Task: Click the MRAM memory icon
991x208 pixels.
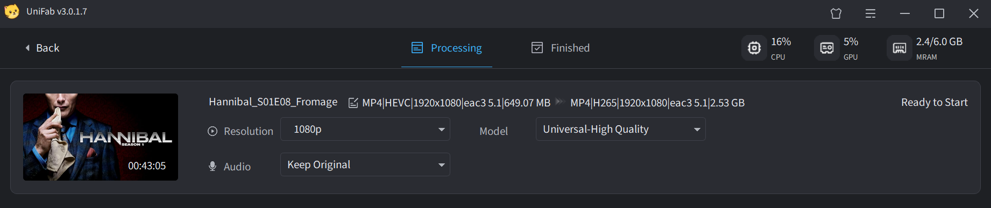Action: pyautogui.click(x=900, y=48)
